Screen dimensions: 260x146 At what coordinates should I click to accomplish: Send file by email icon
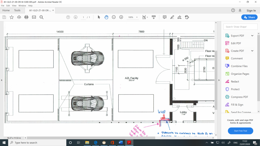click(x=34, y=17)
